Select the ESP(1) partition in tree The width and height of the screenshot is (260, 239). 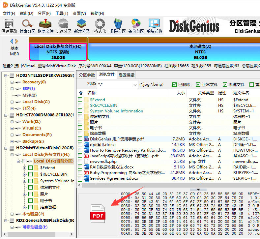pyautogui.click(x=29, y=89)
